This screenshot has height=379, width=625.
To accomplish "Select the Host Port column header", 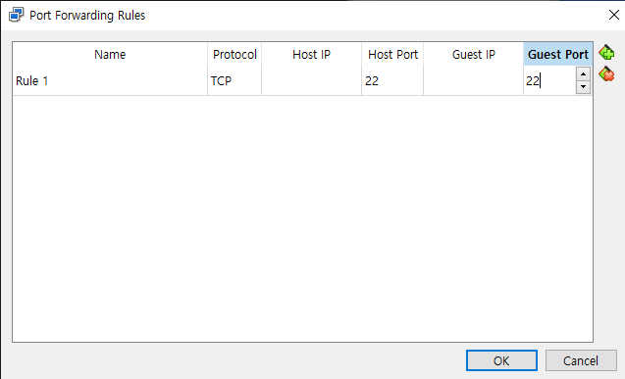I will pos(392,54).
